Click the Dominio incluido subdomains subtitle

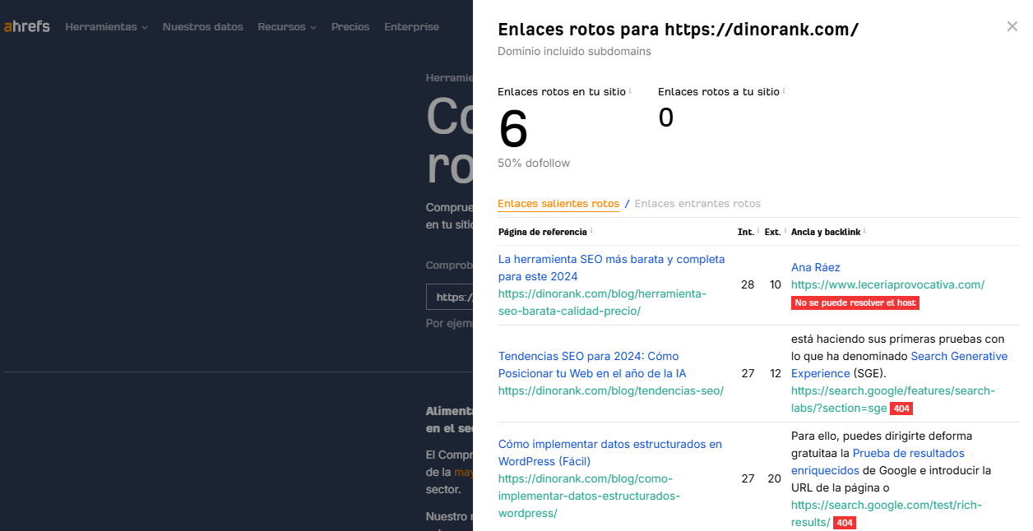pyautogui.click(x=575, y=52)
